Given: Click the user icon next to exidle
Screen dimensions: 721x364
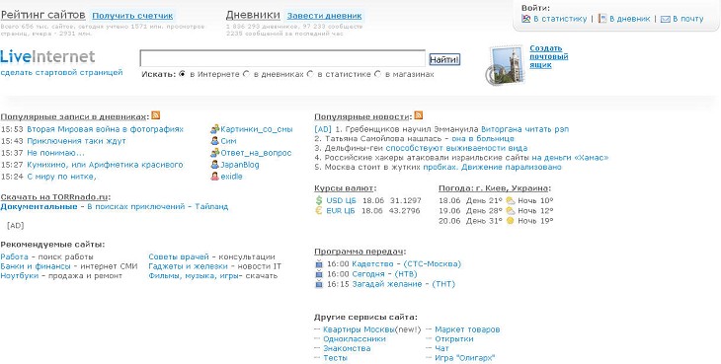Looking at the screenshot, I should [x=214, y=177].
